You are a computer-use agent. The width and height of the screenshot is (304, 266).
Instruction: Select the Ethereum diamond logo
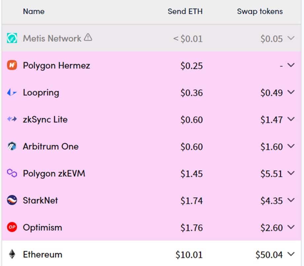[x=12, y=254]
